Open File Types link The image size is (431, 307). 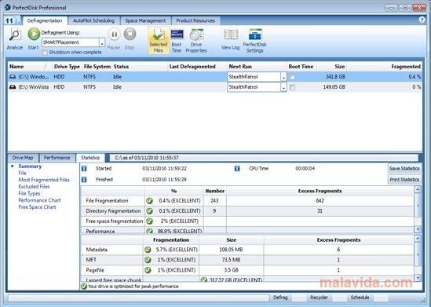[29, 193]
